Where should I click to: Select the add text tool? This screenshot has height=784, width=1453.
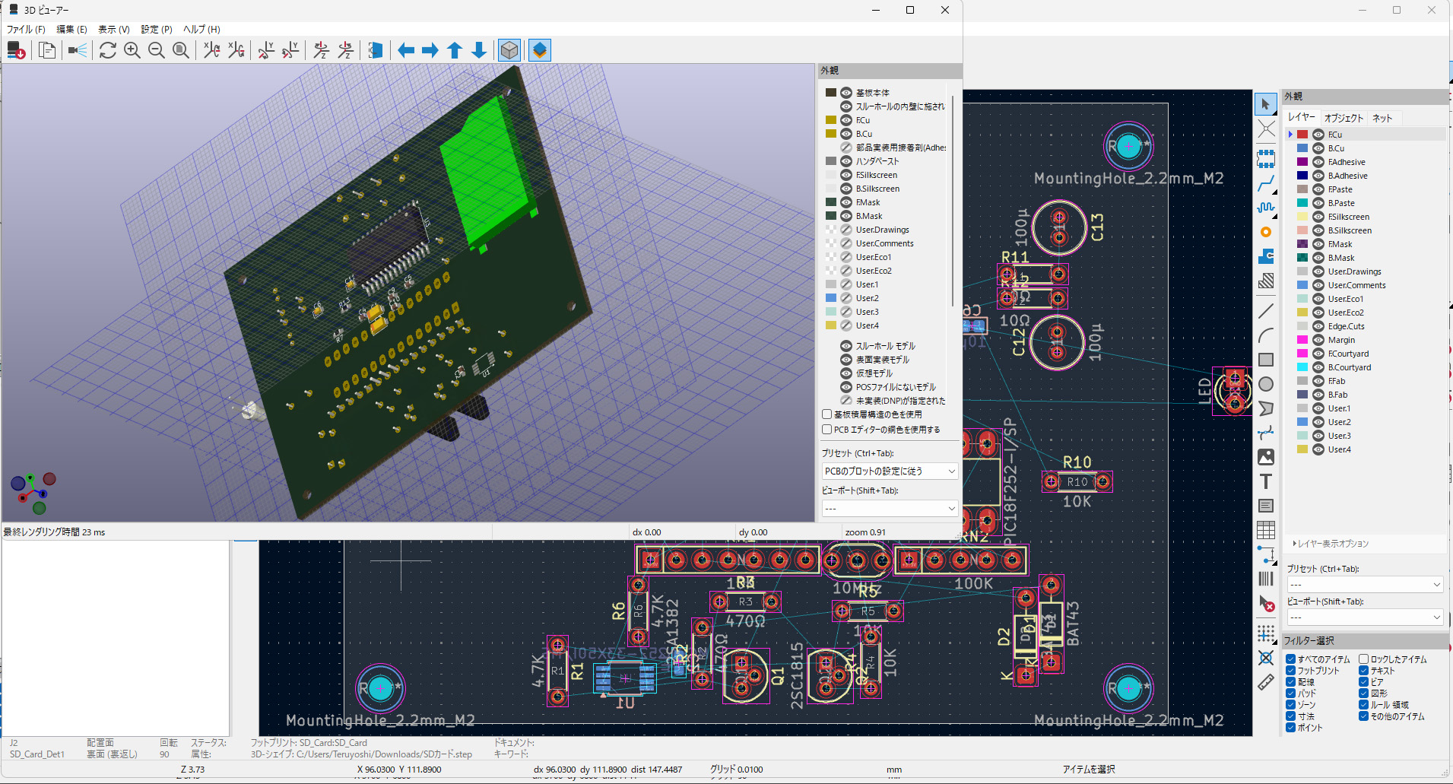pyautogui.click(x=1266, y=481)
